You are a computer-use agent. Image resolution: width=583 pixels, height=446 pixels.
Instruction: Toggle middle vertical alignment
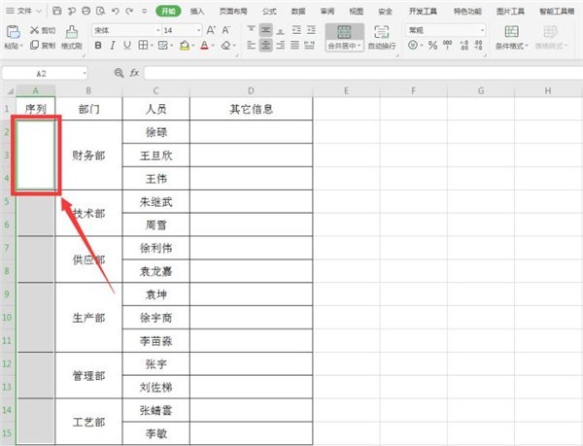click(x=266, y=30)
